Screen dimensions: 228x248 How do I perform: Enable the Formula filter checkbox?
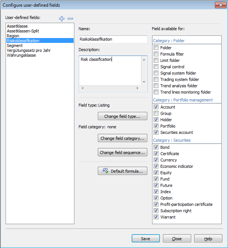click(x=156, y=54)
